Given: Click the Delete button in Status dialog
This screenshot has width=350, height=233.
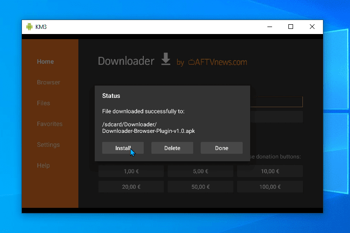Looking at the screenshot, I should click(x=172, y=148).
